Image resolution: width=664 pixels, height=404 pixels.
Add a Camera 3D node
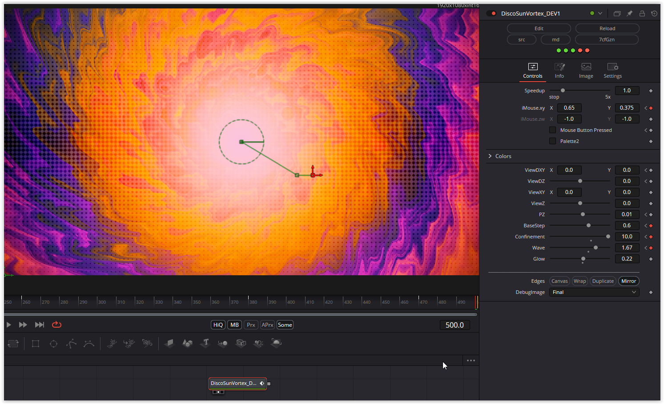click(x=241, y=343)
